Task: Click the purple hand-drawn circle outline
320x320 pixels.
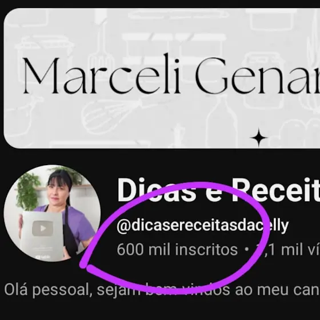Action: [x=175, y=238]
